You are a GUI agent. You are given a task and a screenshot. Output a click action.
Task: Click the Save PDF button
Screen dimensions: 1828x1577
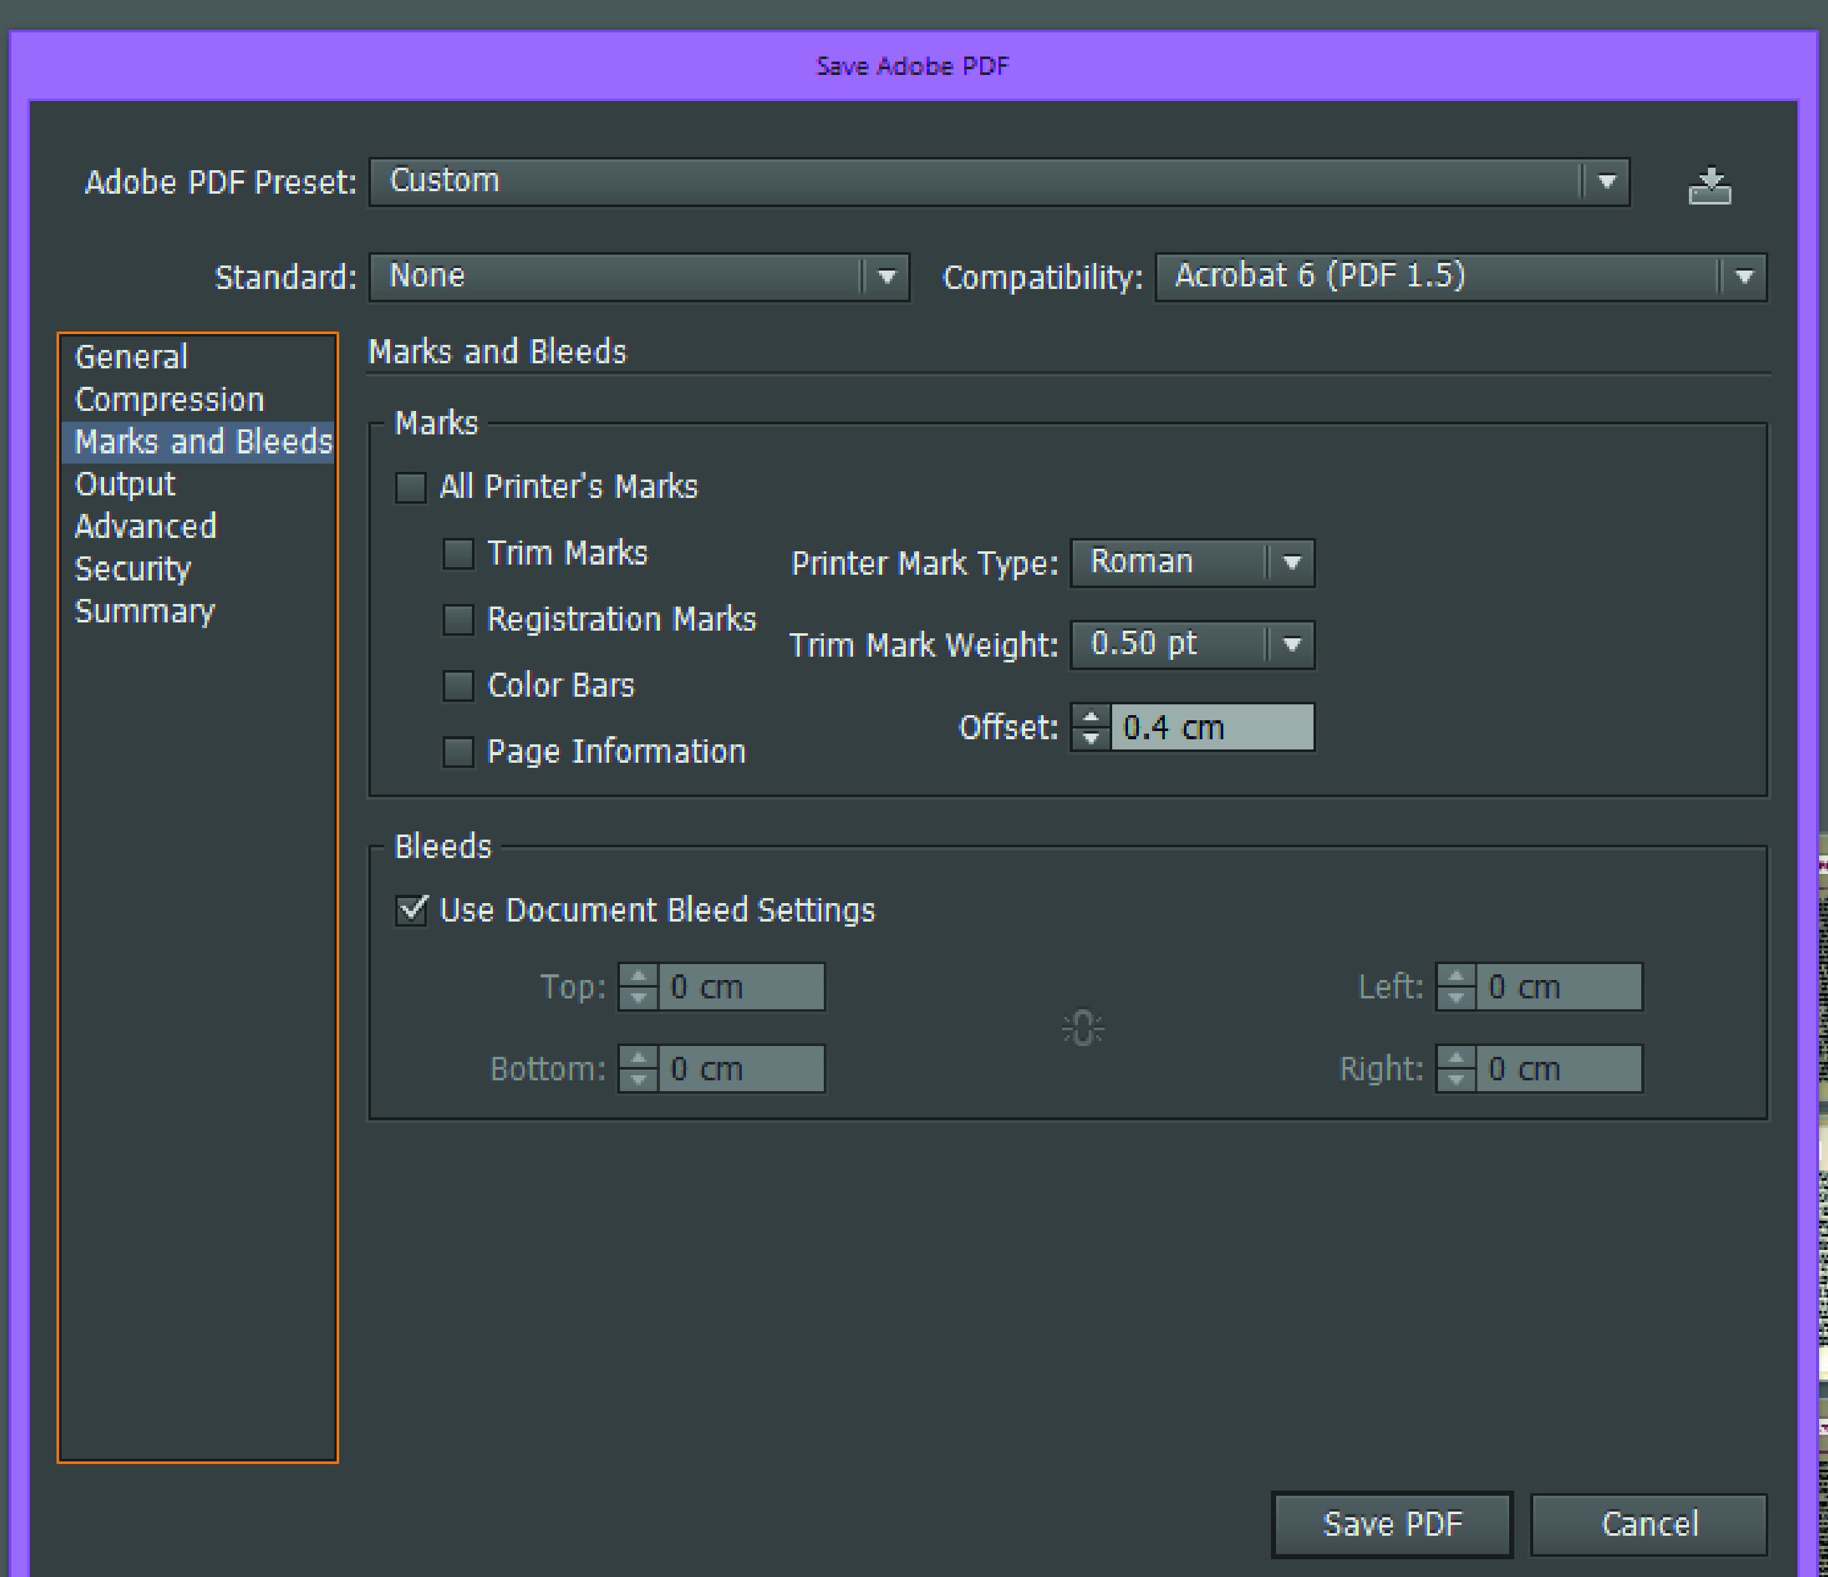coord(1392,1523)
